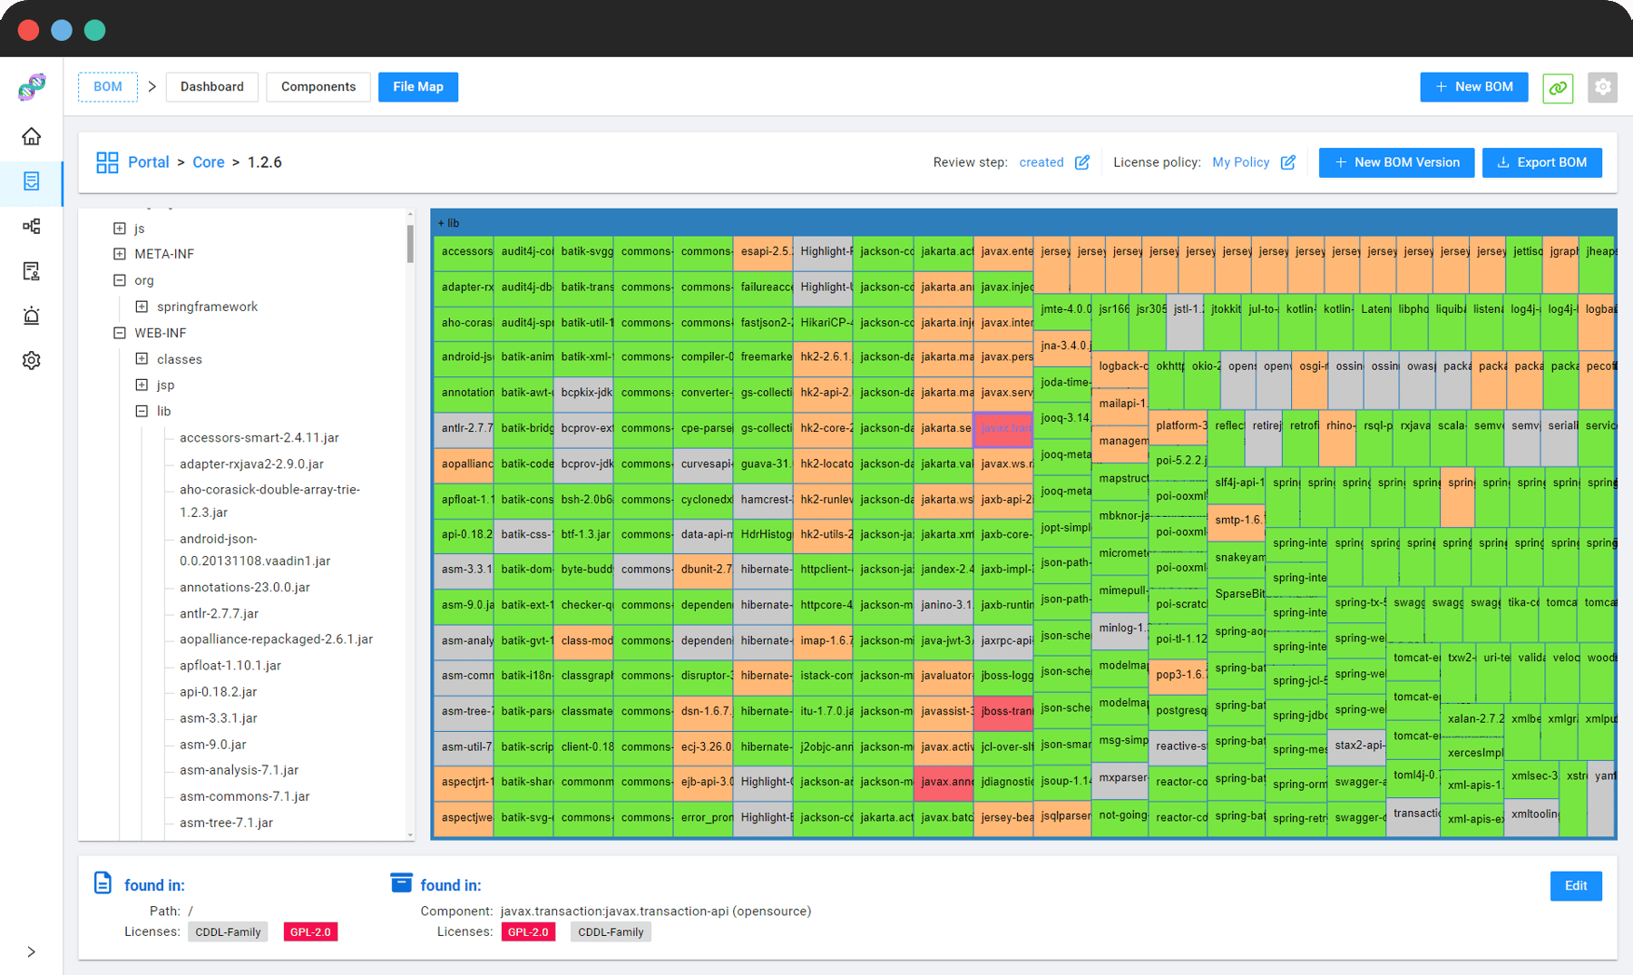The width and height of the screenshot is (1633, 975).
Task: Select the BOM list icon in sidebar
Action: [32, 181]
